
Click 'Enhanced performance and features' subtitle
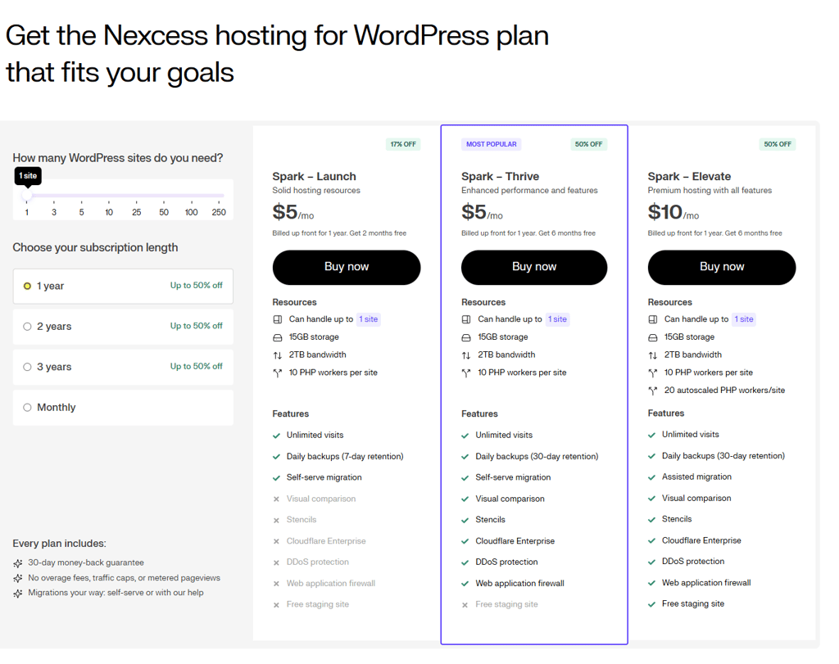530,190
